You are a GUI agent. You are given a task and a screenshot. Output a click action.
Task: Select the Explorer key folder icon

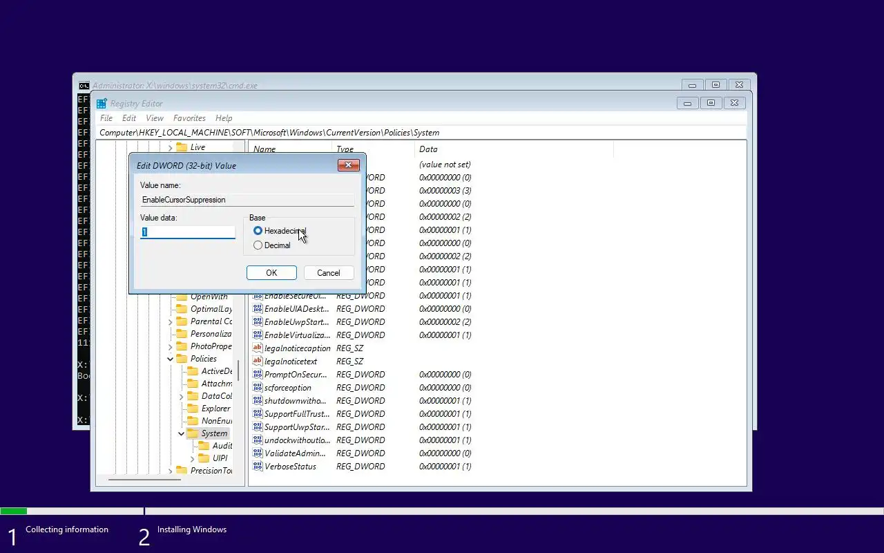click(193, 409)
